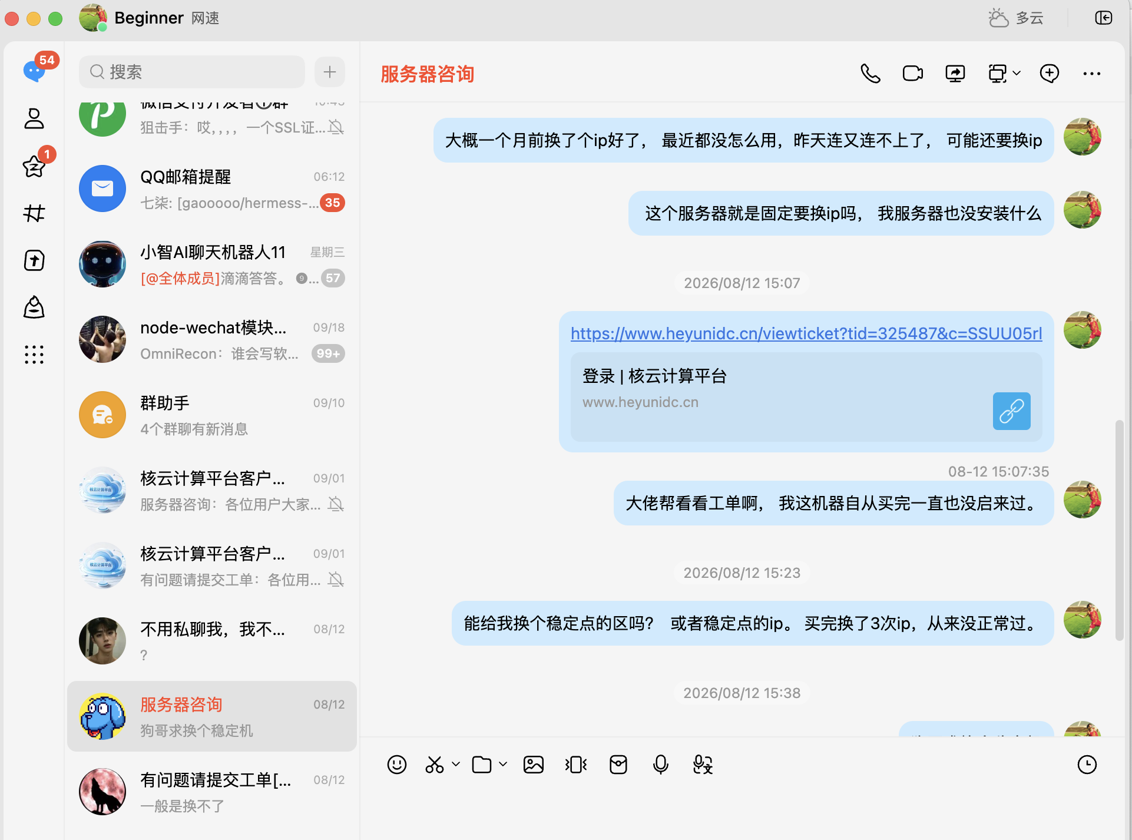The width and height of the screenshot is (1132, 840).
Task: Open the more apps grid icon
Action: click(x=34, y=354)
